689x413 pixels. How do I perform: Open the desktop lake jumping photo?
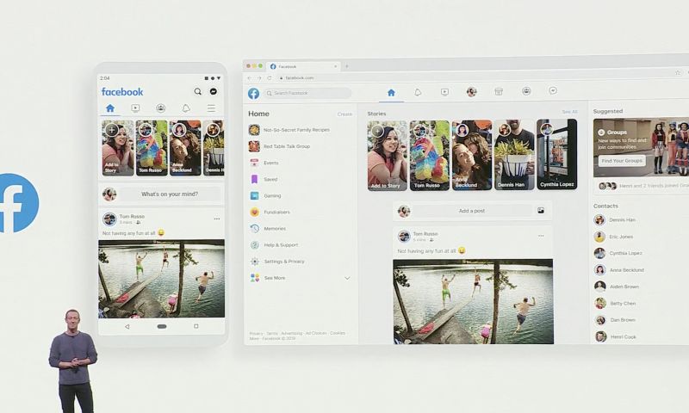tap(473, 301)
